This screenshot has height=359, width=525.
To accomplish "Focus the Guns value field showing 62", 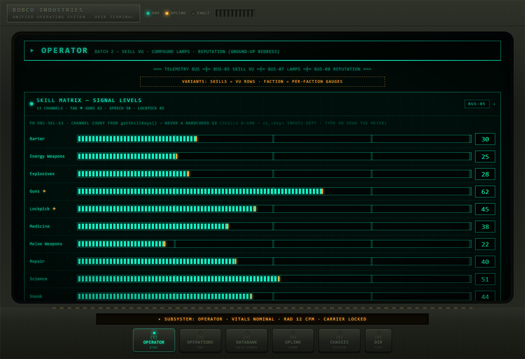I will (485, 191).
